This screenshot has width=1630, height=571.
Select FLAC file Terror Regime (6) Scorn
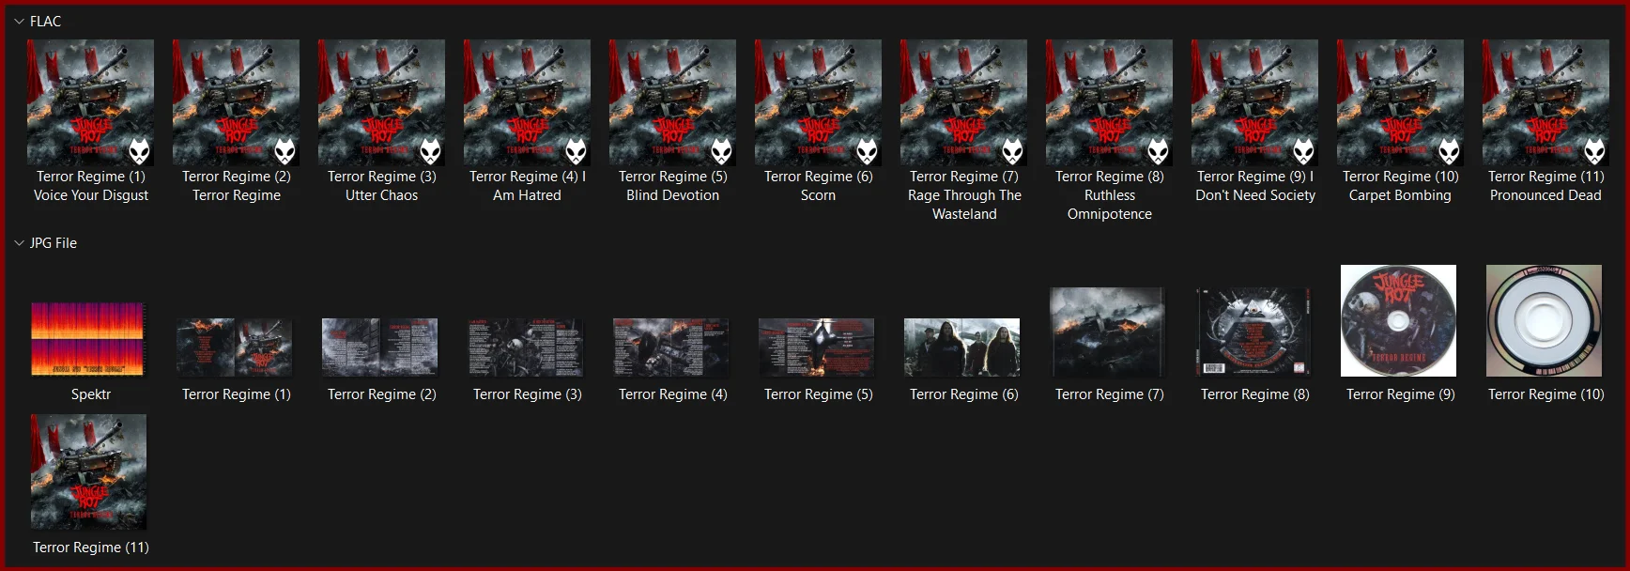click(x=818, y=102)
